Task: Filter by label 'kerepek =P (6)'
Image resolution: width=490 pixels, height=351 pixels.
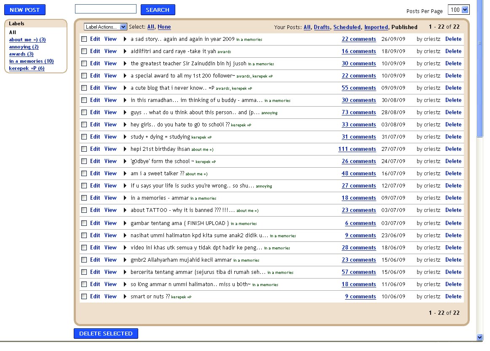Action: coord(27,68)
